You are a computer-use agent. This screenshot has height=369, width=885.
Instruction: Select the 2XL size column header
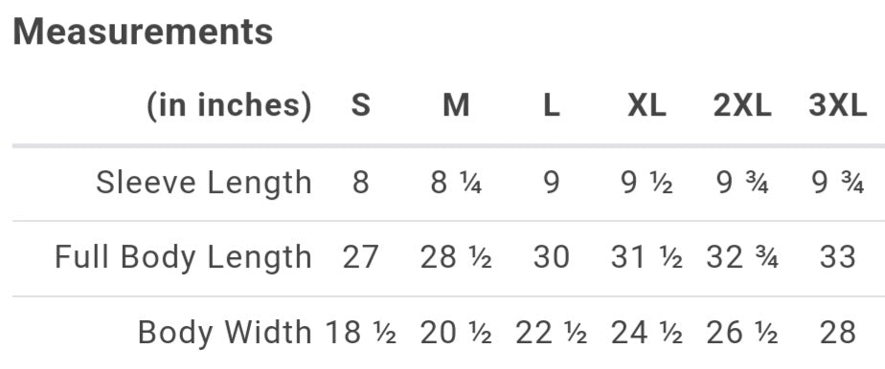(x=742, y=105)
